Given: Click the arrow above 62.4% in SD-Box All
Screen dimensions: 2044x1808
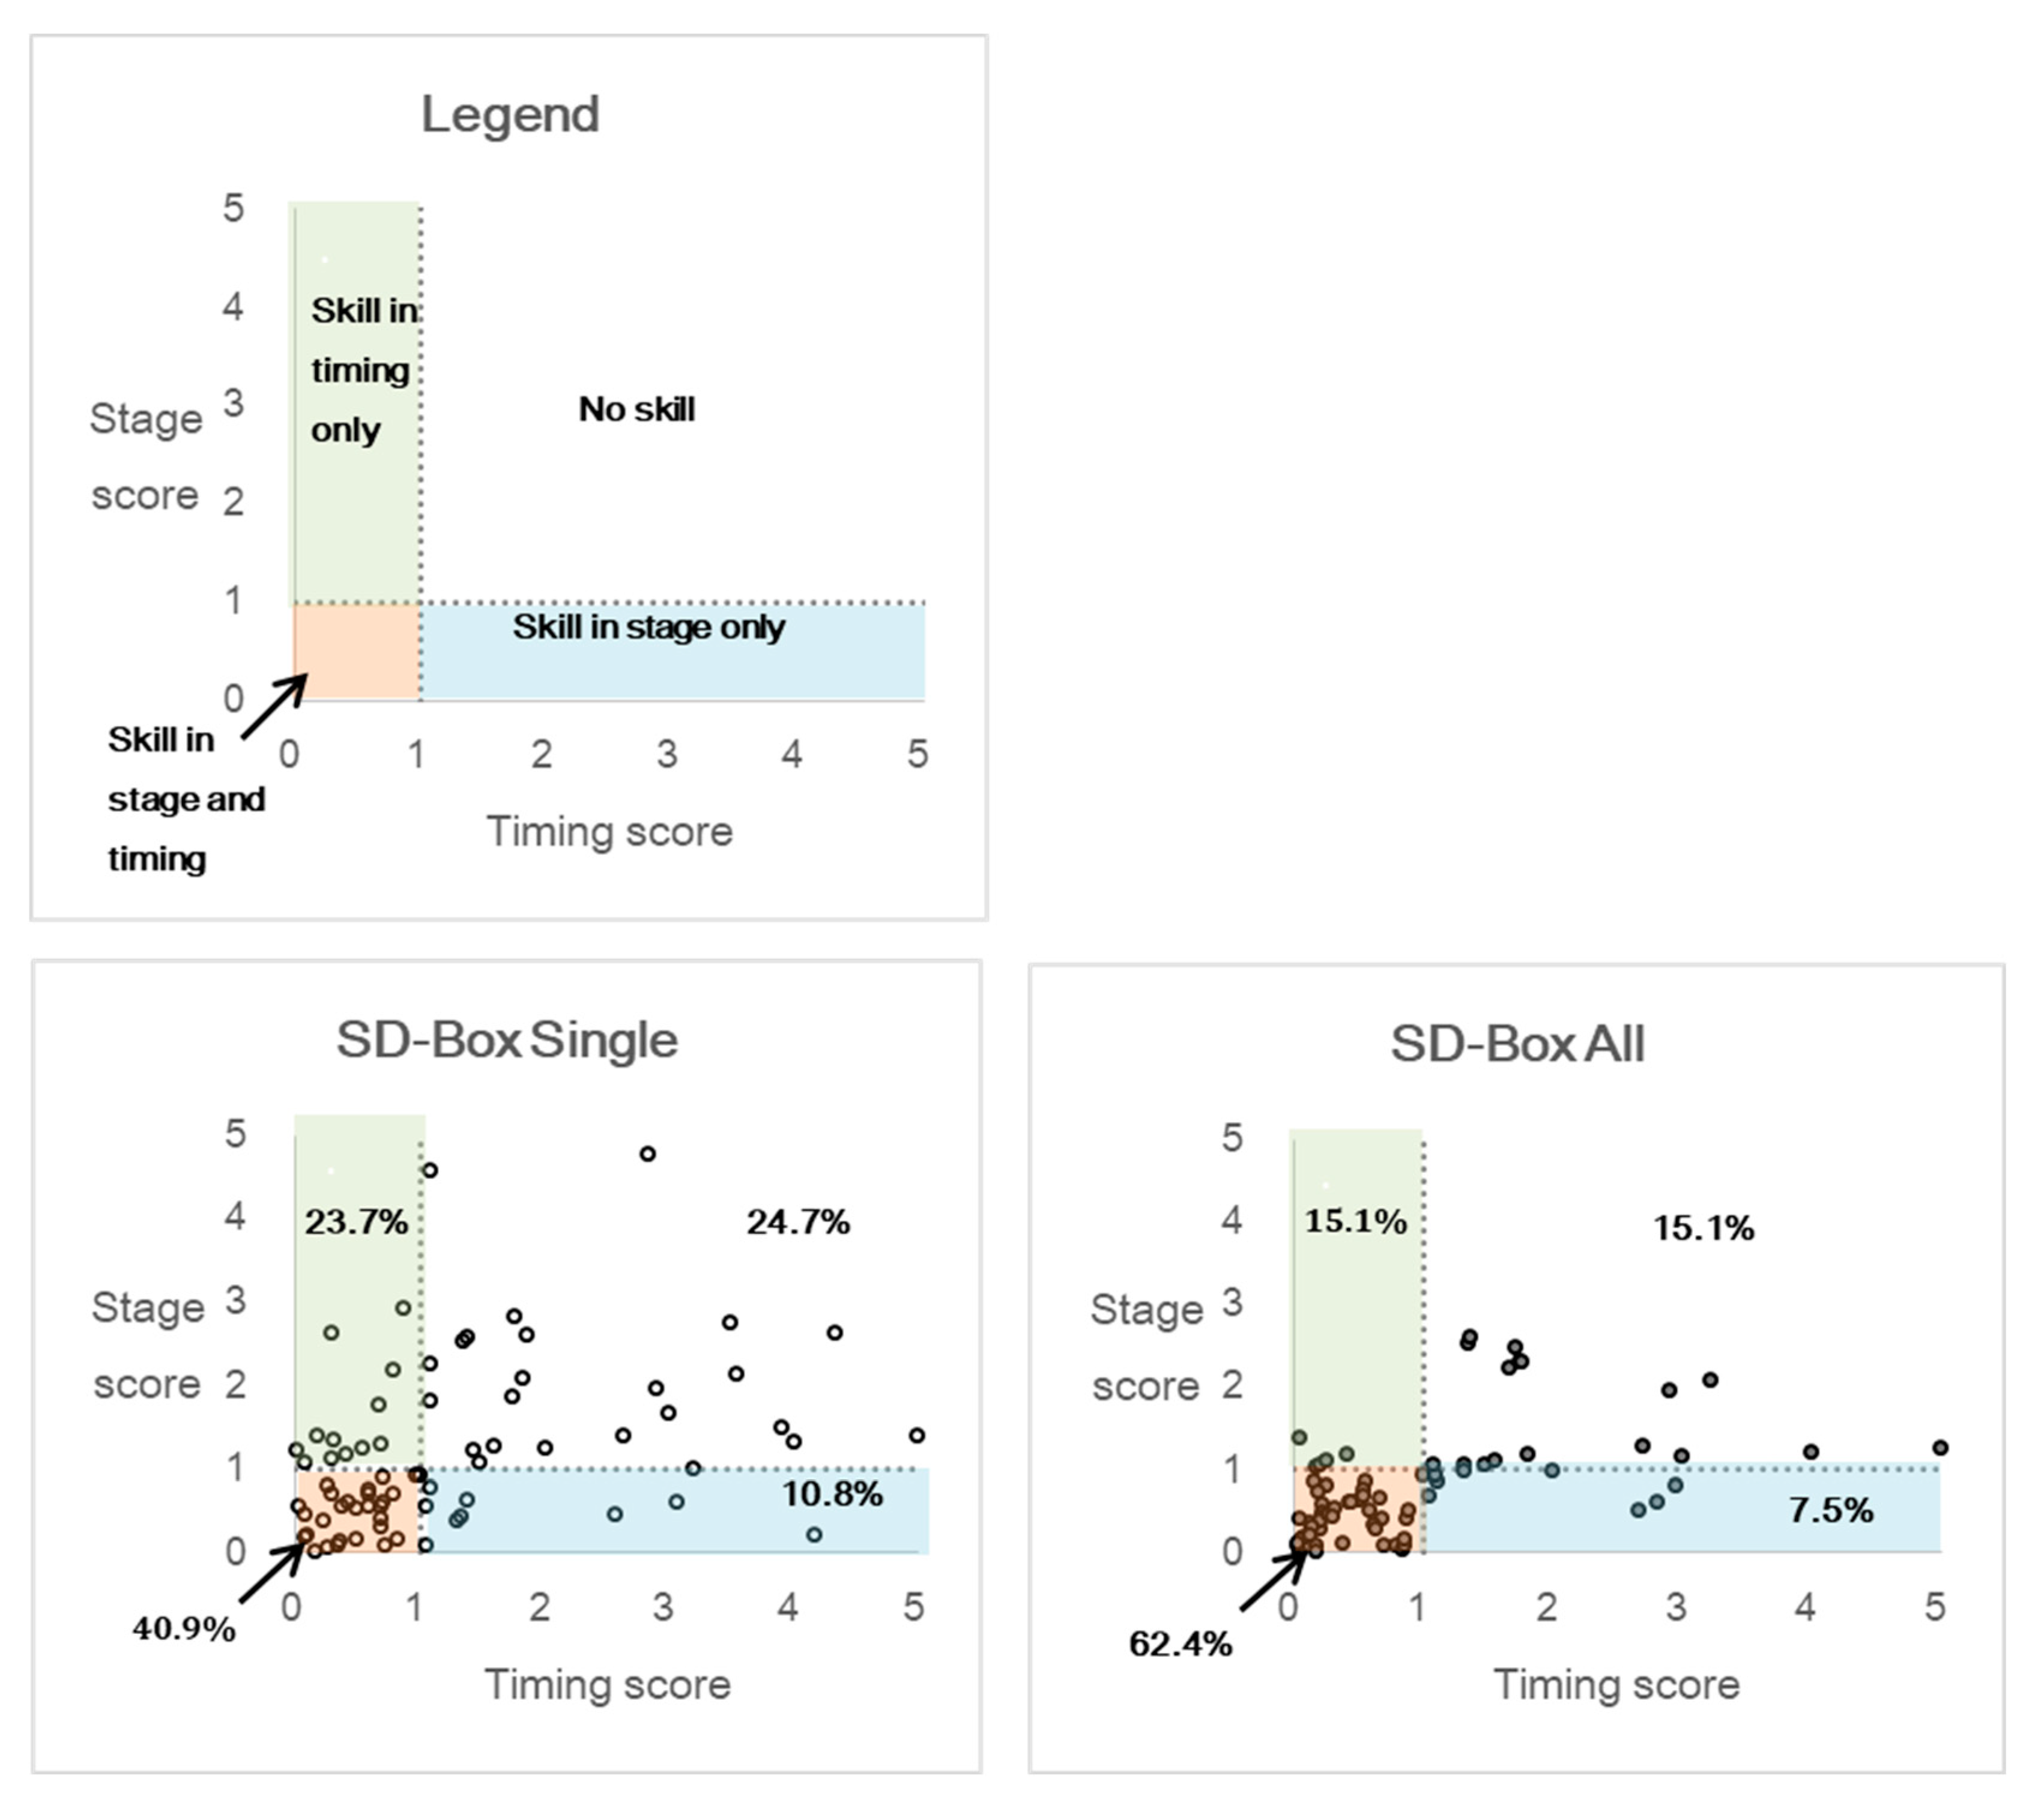Looking at the screenshot, I should [1272, 1581].
